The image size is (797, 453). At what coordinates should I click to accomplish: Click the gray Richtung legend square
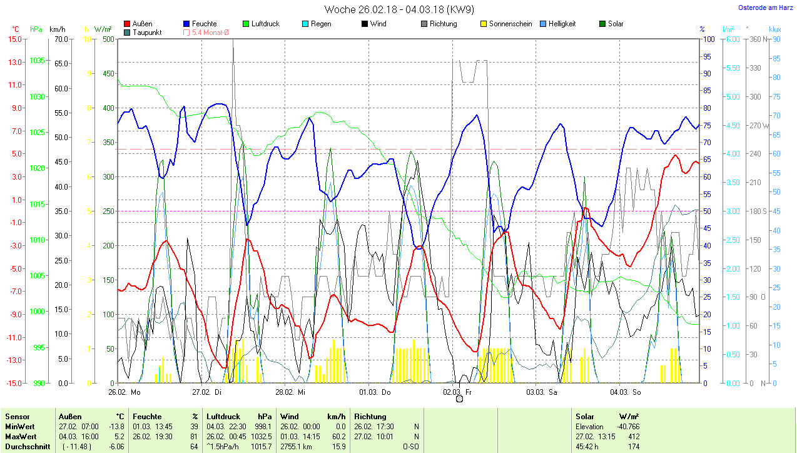point(424,24)
